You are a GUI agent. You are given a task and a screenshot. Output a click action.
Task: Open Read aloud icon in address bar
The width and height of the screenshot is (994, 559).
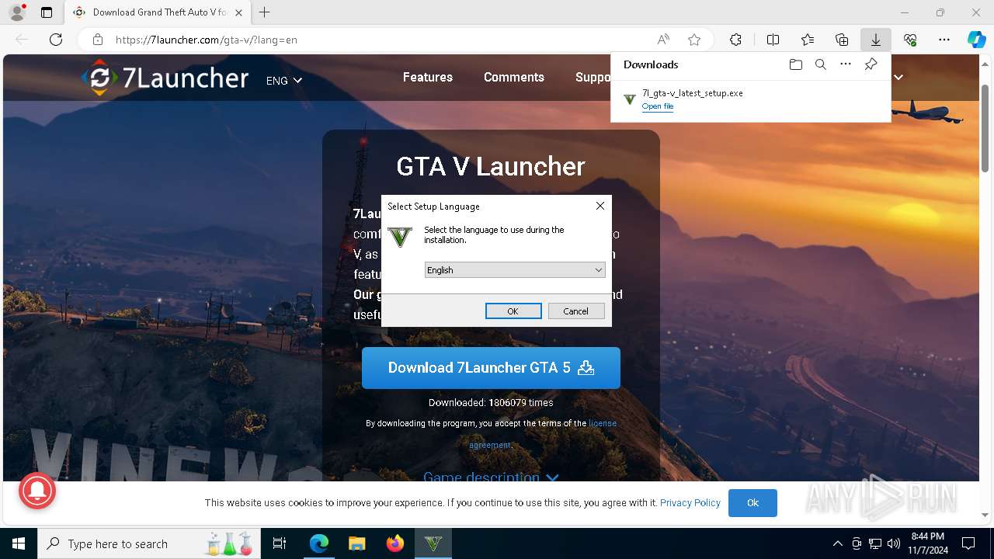pyautogui.click(x=663, y=40)
